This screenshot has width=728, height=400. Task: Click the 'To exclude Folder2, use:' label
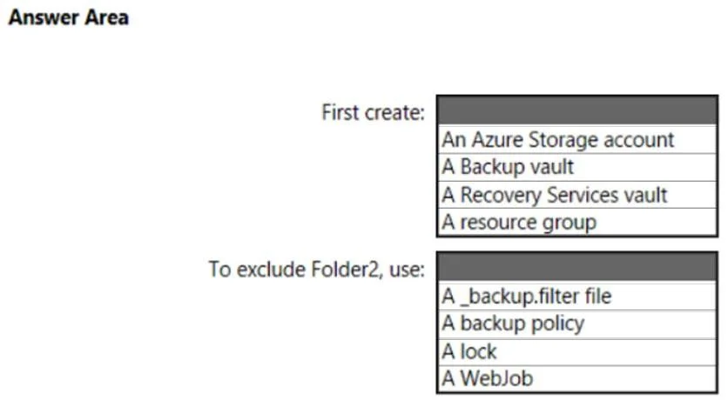click(x=317, y=270)
